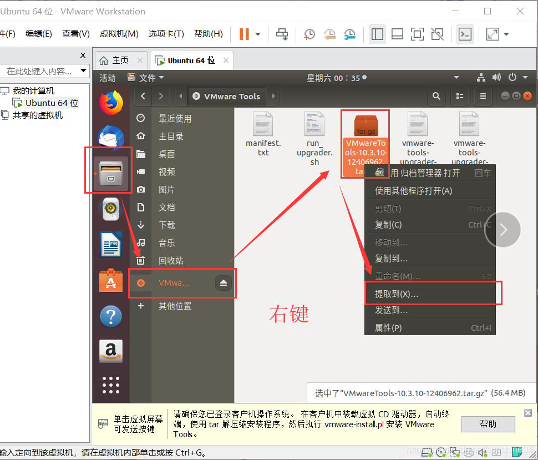Click the VMware Tools path bar button
The image size is (538, 460).
(226, 96)
